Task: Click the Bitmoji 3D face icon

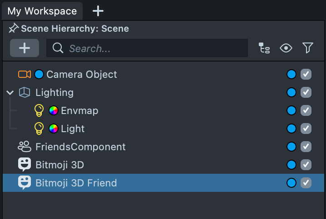Action: (x=25, y=165)
